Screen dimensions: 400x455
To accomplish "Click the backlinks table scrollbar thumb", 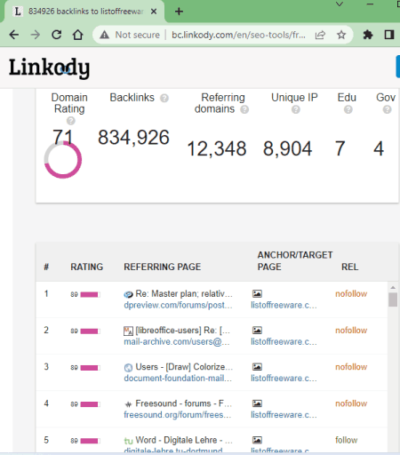I will click(393, 299).
